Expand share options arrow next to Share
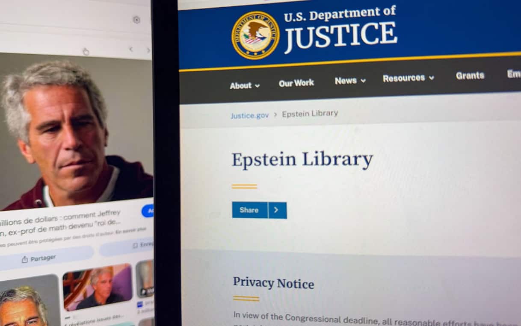Screen dimensions: 521x326 click(x=277, y=210)
